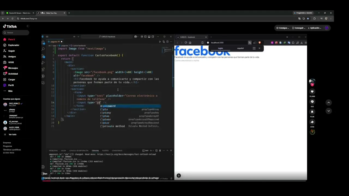The image size is (349, 196).
Task: Collapse the TikTok sidebar with the panel icon
Action: pyautogui.click(x=28, y=26)
